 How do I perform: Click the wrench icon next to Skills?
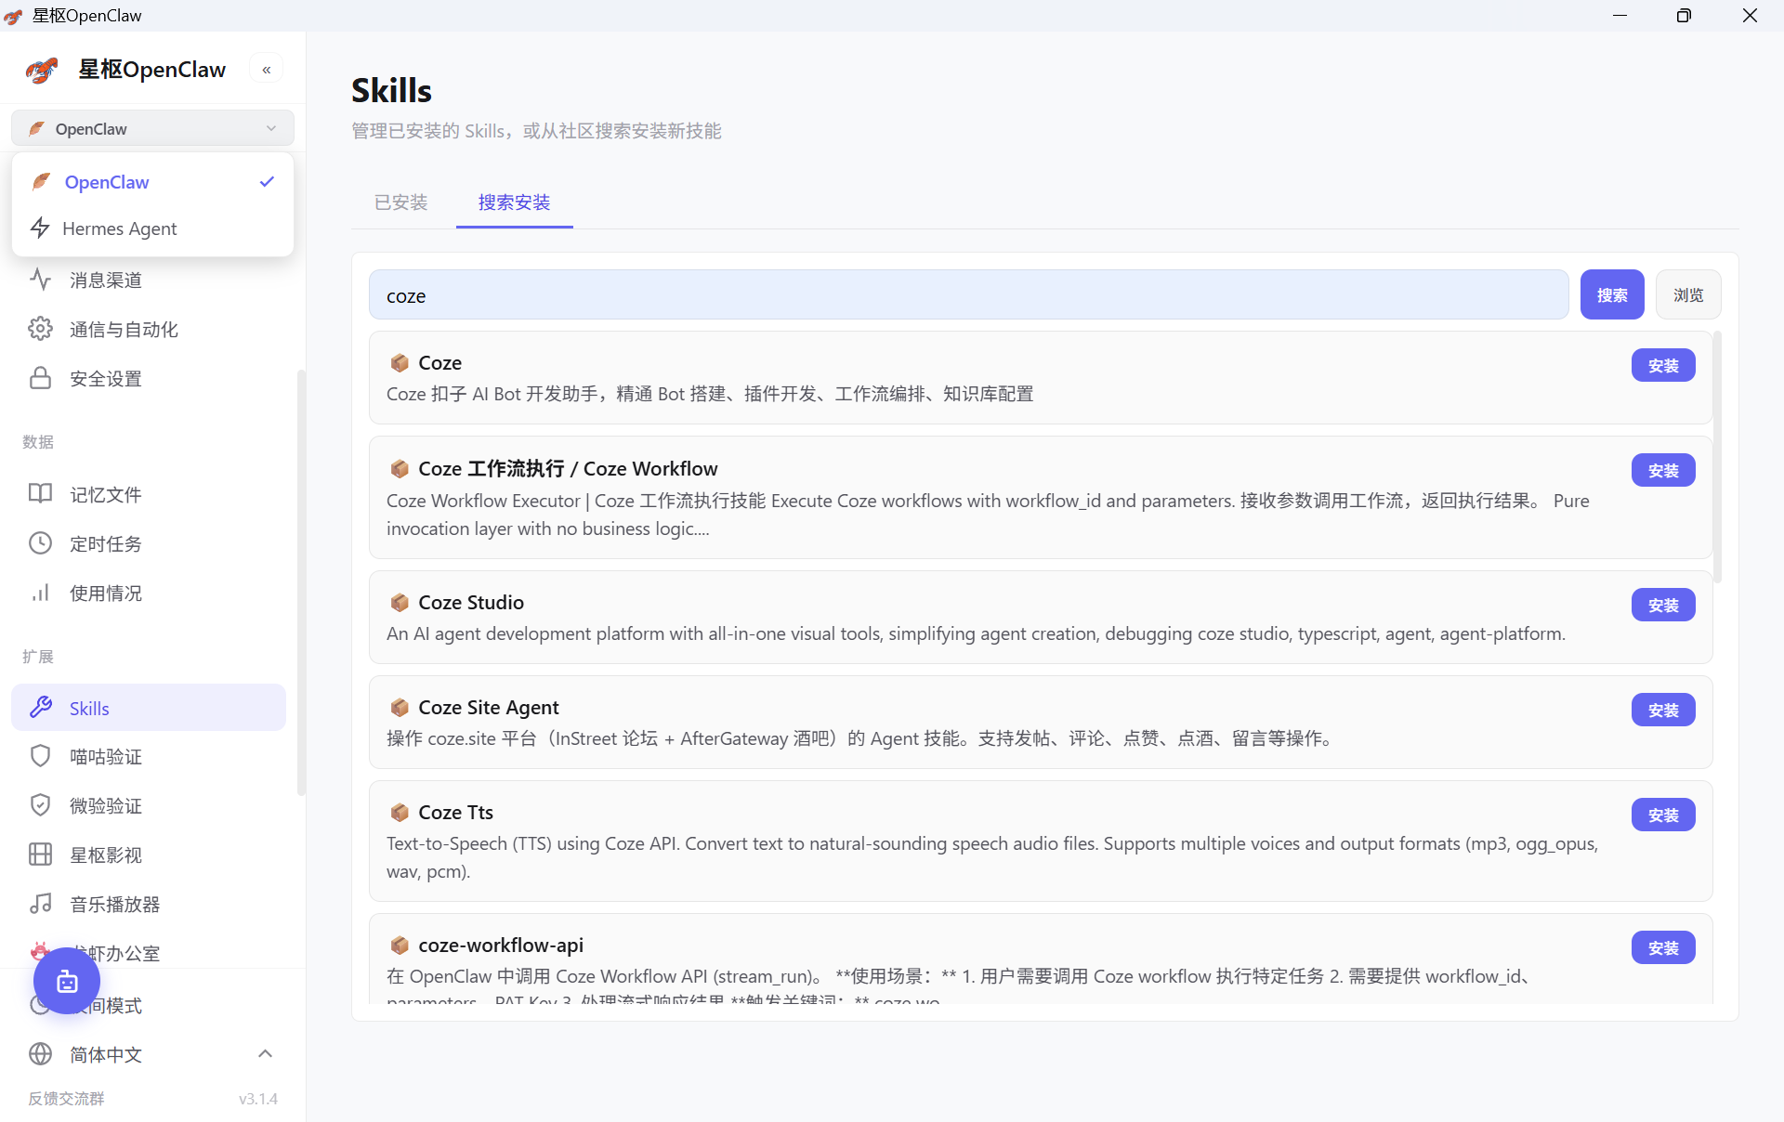[x=40, y=708]
